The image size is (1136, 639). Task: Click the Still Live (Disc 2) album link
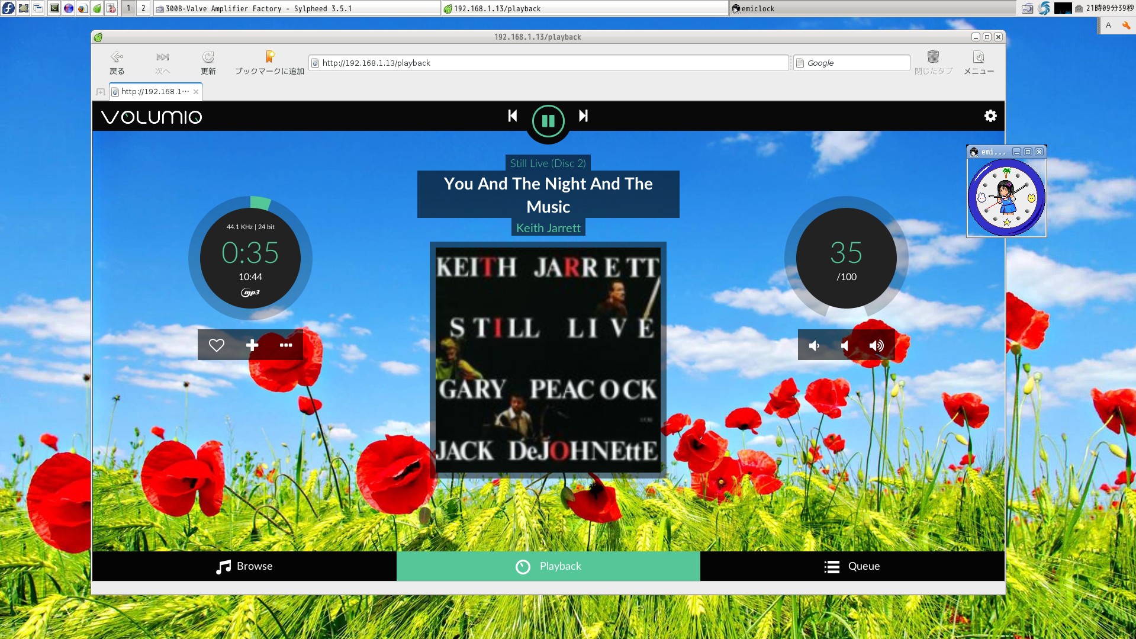tap(548, 163)
